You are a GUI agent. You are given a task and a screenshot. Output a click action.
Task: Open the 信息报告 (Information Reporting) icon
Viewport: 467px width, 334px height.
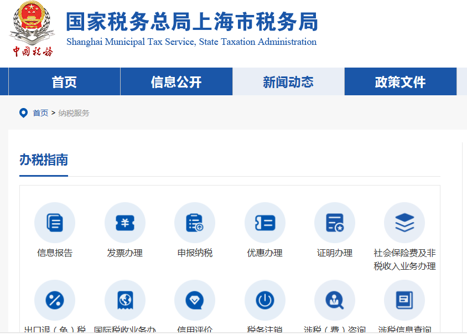click(x=55, y=222)
